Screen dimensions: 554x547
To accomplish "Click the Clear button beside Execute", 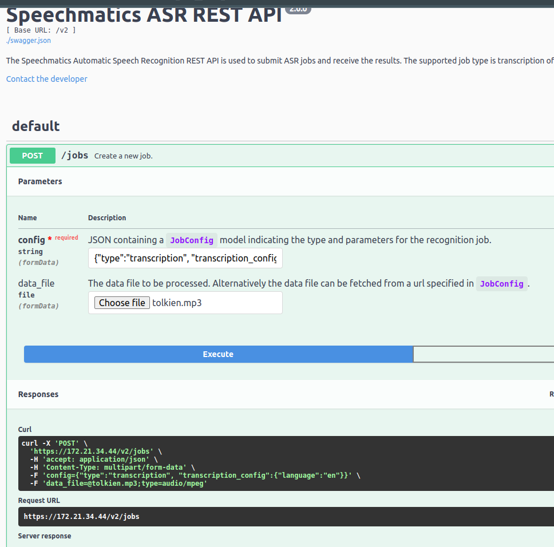I will [484, 354].
